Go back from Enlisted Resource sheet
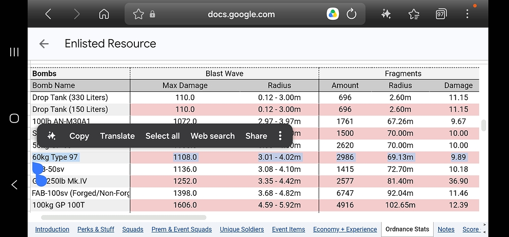The image size is (509, 237). (x=44, y=44)
